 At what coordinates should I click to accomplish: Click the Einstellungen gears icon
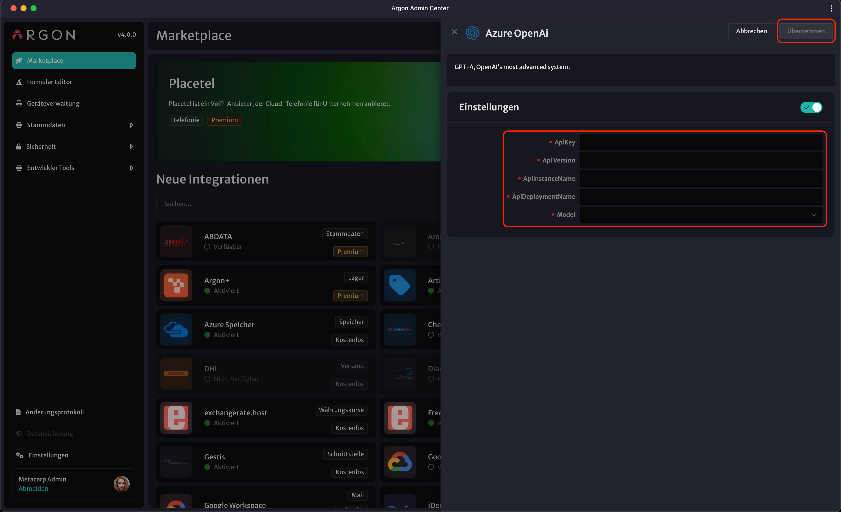pos(20,455)
